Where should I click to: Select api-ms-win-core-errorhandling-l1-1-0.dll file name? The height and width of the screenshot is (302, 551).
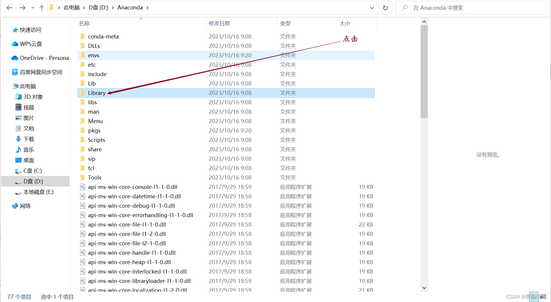click(x=141, y=215)
